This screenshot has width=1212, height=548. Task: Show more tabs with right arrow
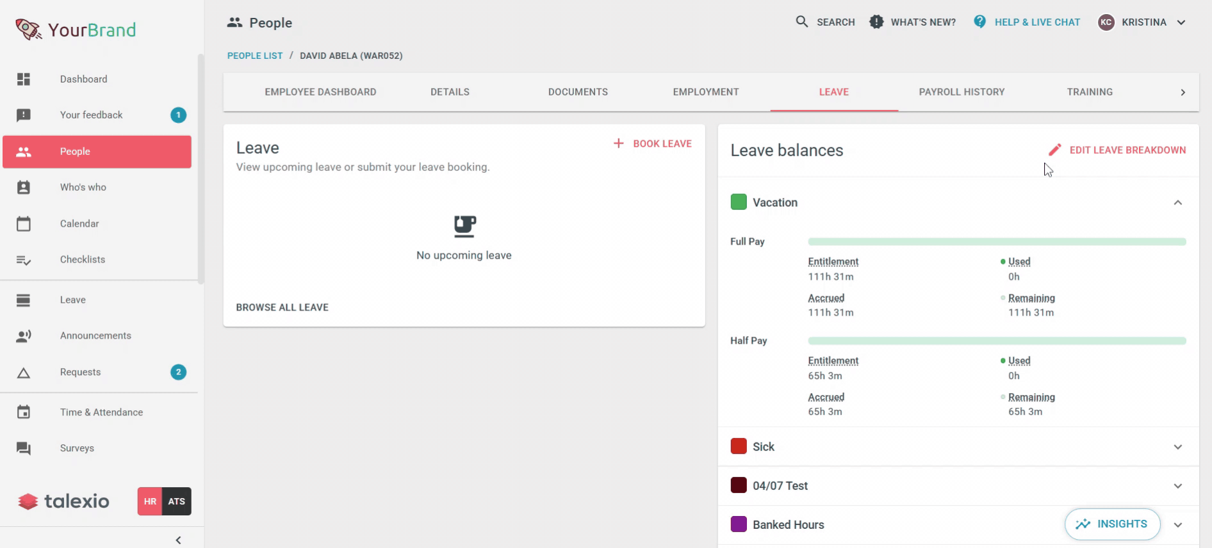click(x=1183, y=92)
